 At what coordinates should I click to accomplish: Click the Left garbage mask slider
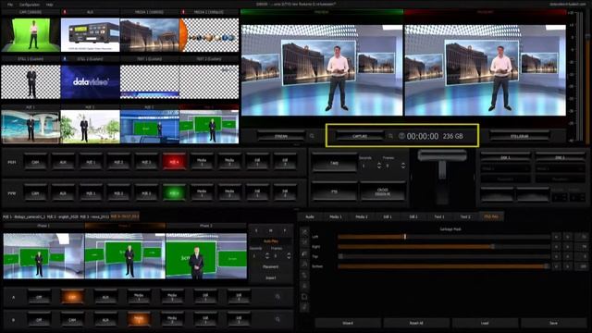point(444,237)
